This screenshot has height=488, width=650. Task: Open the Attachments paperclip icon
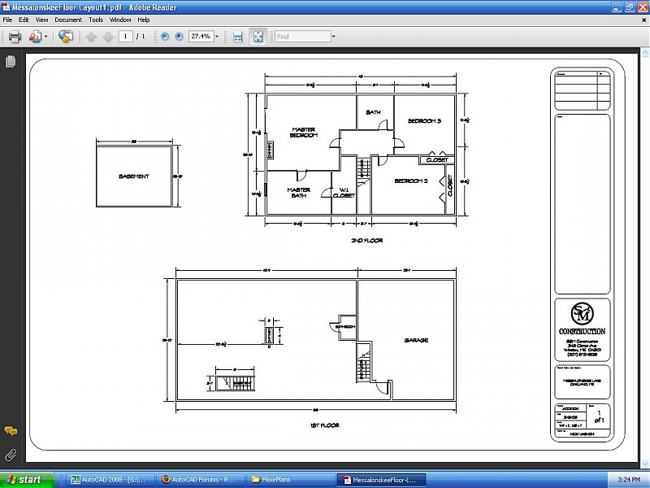pyautogui.click(x=11, y=455)
